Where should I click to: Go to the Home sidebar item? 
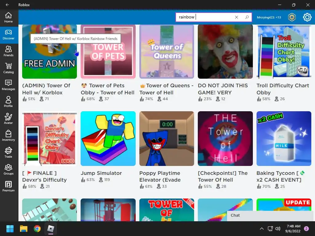click(8, 18)
